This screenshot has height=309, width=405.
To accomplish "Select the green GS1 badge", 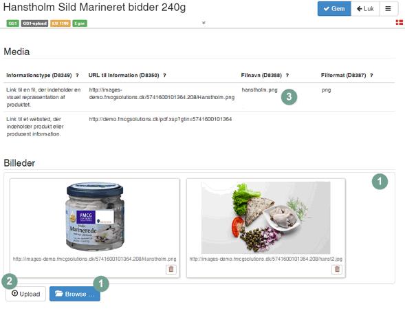I will [x=12, y=23].
